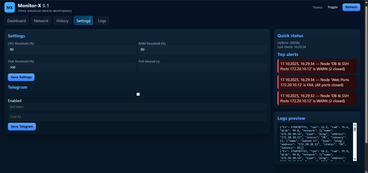The width and height of the screenshot is (368, 173).
Task: Click the 'Top alerts' heading
Action: click(x=288, y=54)
